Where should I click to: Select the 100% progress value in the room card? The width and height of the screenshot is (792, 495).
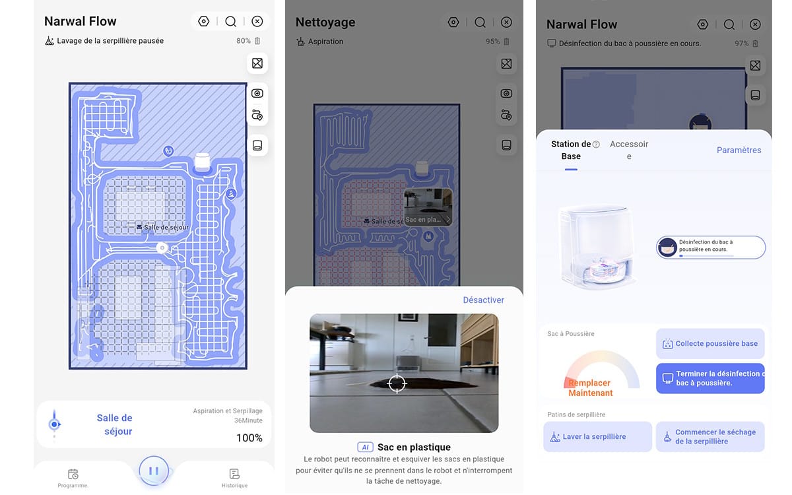pos(249,438)
